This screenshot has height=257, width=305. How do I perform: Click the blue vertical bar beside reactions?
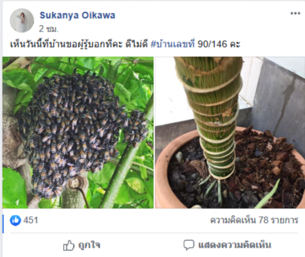tap(3, 224)
